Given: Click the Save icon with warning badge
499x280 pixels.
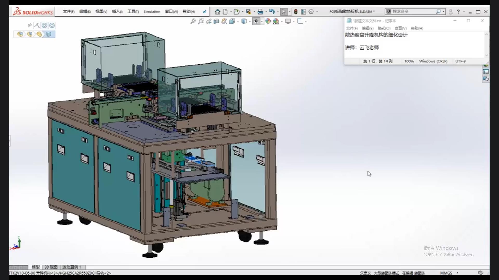Looking at the screenshot, I should 248,12.
